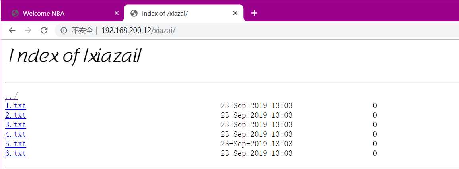459x169 pixels.
Task: Open the 2.txt file link
Action: click(x=16, y=115)
